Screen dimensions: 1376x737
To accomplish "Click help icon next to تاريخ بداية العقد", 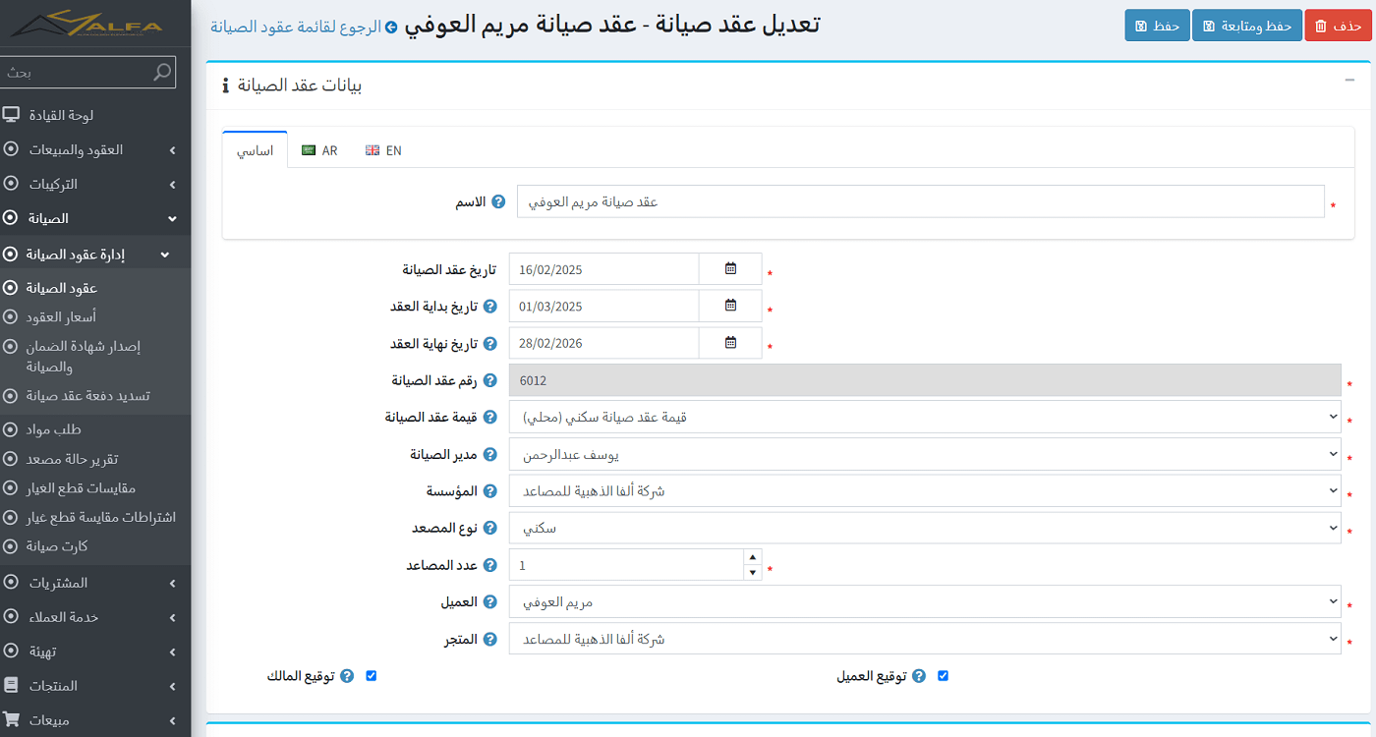I will click(489, 307).
